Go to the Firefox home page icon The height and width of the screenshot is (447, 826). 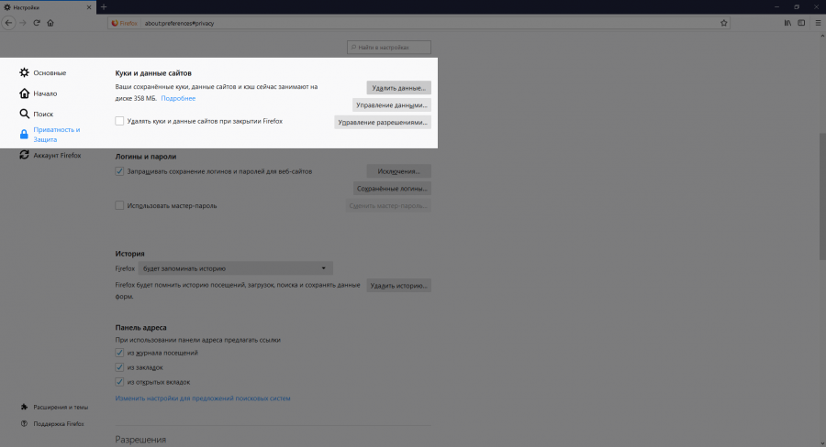point(50,23)
